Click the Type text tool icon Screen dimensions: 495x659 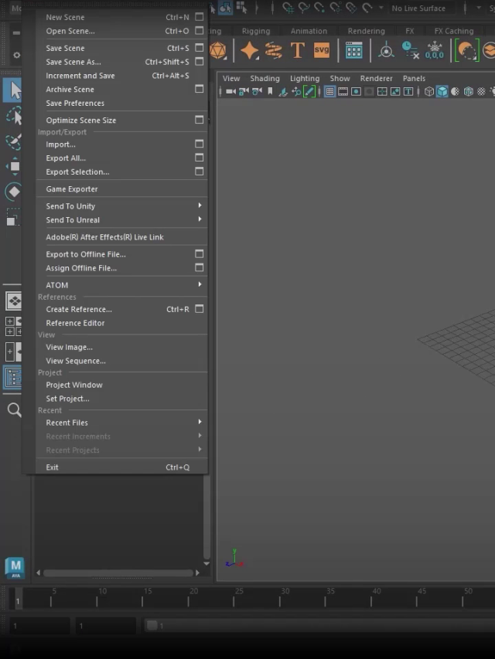pos(297,51)
